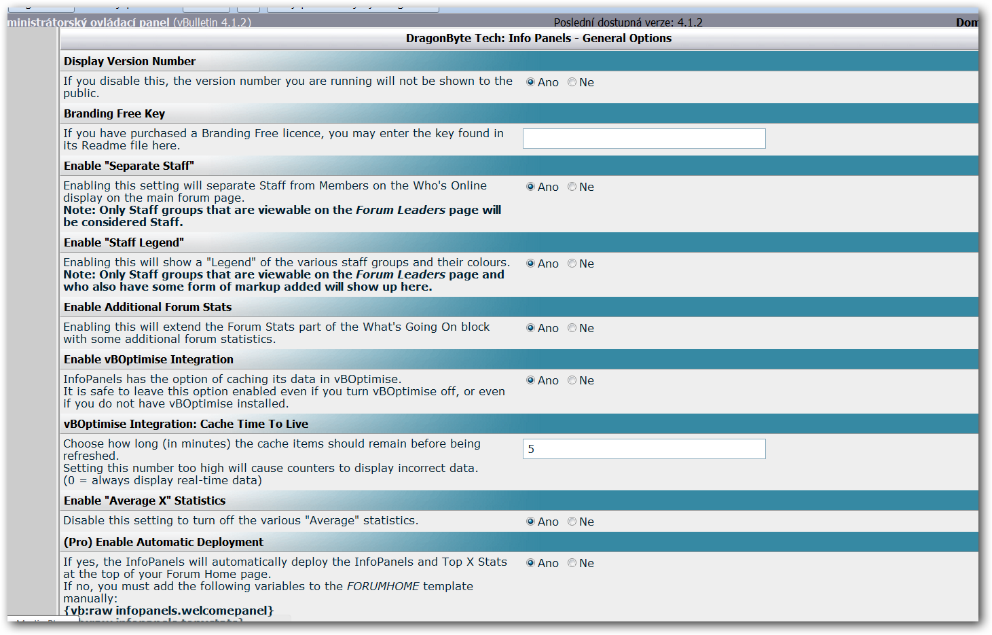Click the infopanels.welcomepanel variable text
The width and height of the screenshot is (992, 635).
pyautogui.click(x=168, y=611)
